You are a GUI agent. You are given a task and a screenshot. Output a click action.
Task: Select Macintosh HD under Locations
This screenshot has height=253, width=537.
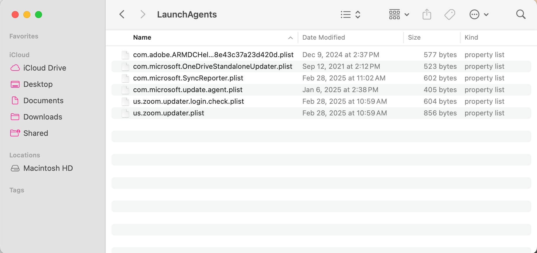[x=48, y=168]
